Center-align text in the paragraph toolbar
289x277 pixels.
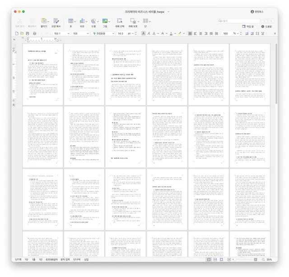[200, 33]
